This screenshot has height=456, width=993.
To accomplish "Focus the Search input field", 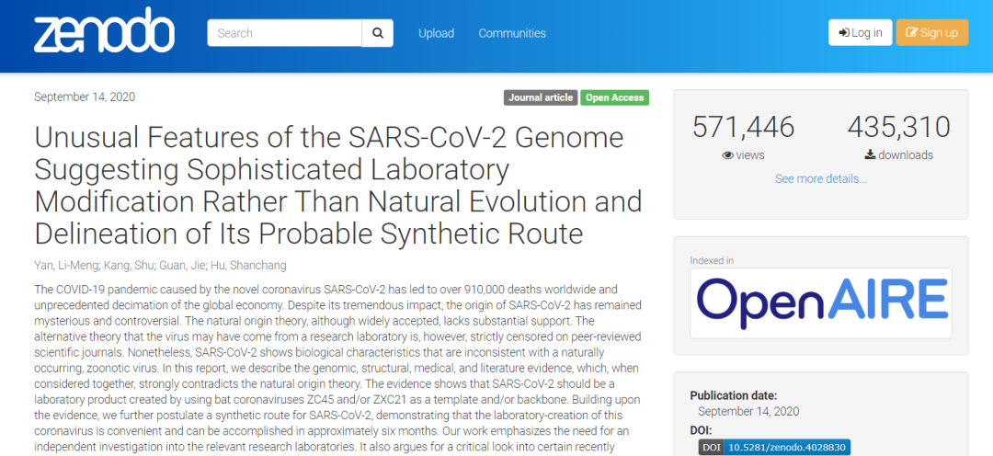I will [x=285, y=33].
